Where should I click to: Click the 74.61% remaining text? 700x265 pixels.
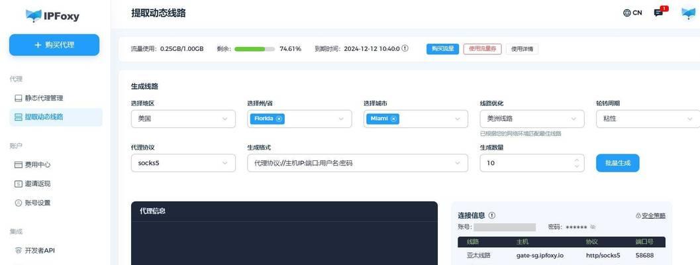(x=290, y=49)
